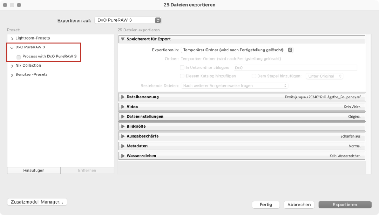Open the Zusatzmodul-Manager
The image size is (379, 215).
coord(37,202)
